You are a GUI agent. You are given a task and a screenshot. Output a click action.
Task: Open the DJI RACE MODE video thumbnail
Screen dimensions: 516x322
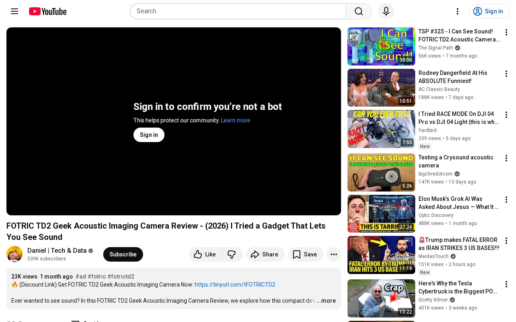pyautogui.click(x=381, y=129)
